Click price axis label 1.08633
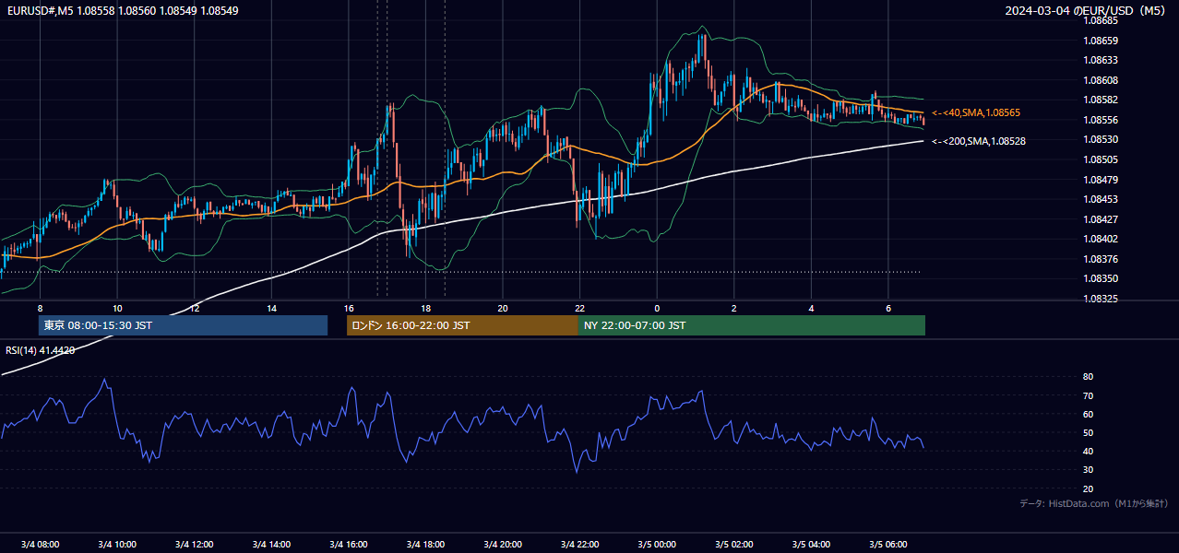 tap(1101, 61)
